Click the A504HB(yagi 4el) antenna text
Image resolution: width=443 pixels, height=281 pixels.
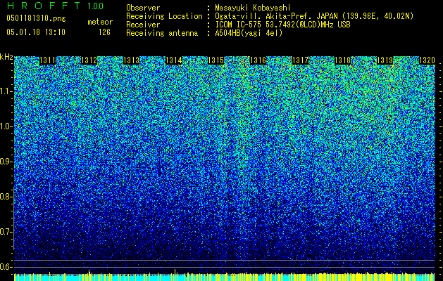coord(249,33)
